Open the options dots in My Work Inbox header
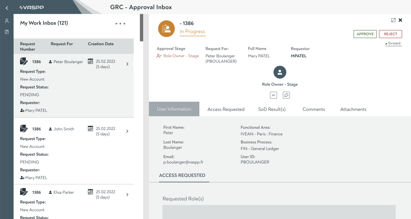Screen dimensions: 411x219 coord(120,24)
